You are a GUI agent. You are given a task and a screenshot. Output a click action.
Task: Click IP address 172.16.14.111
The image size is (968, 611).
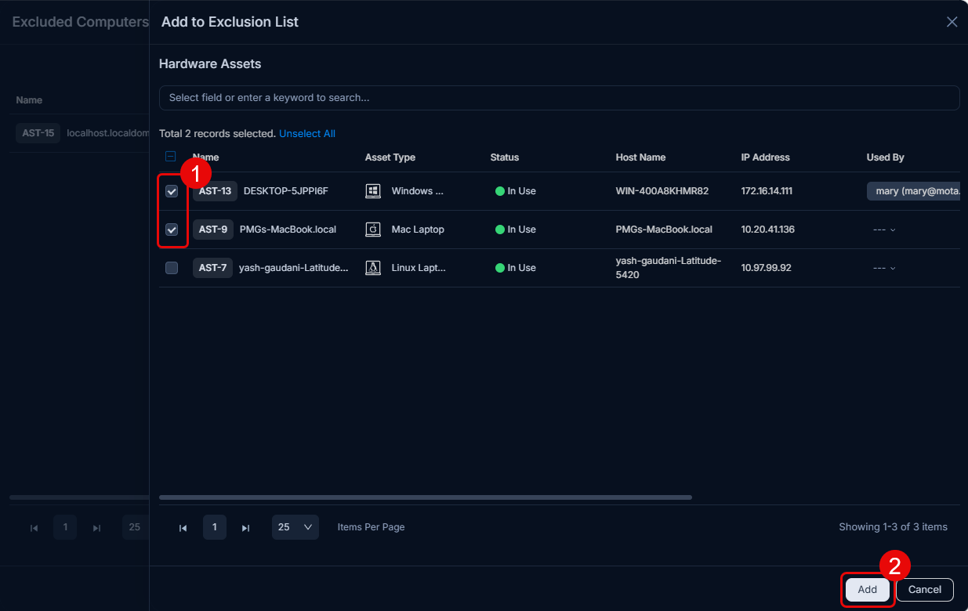click(x=767, y=191)
